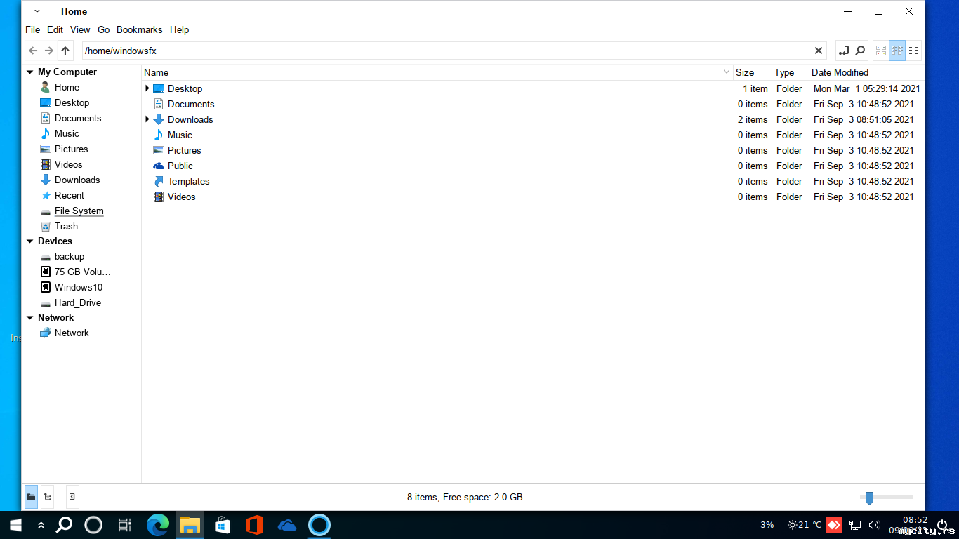The height and width of the screenshot is (539, 959).
Task: Adjust the zoom slider in the status bar
Action: pos(869,498)
